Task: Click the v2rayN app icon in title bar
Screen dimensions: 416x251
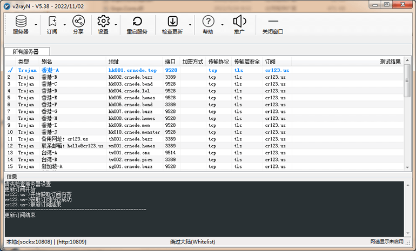Action: coord(6,6)
